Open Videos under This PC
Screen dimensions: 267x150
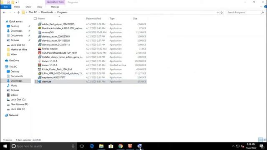click(14, 95)
